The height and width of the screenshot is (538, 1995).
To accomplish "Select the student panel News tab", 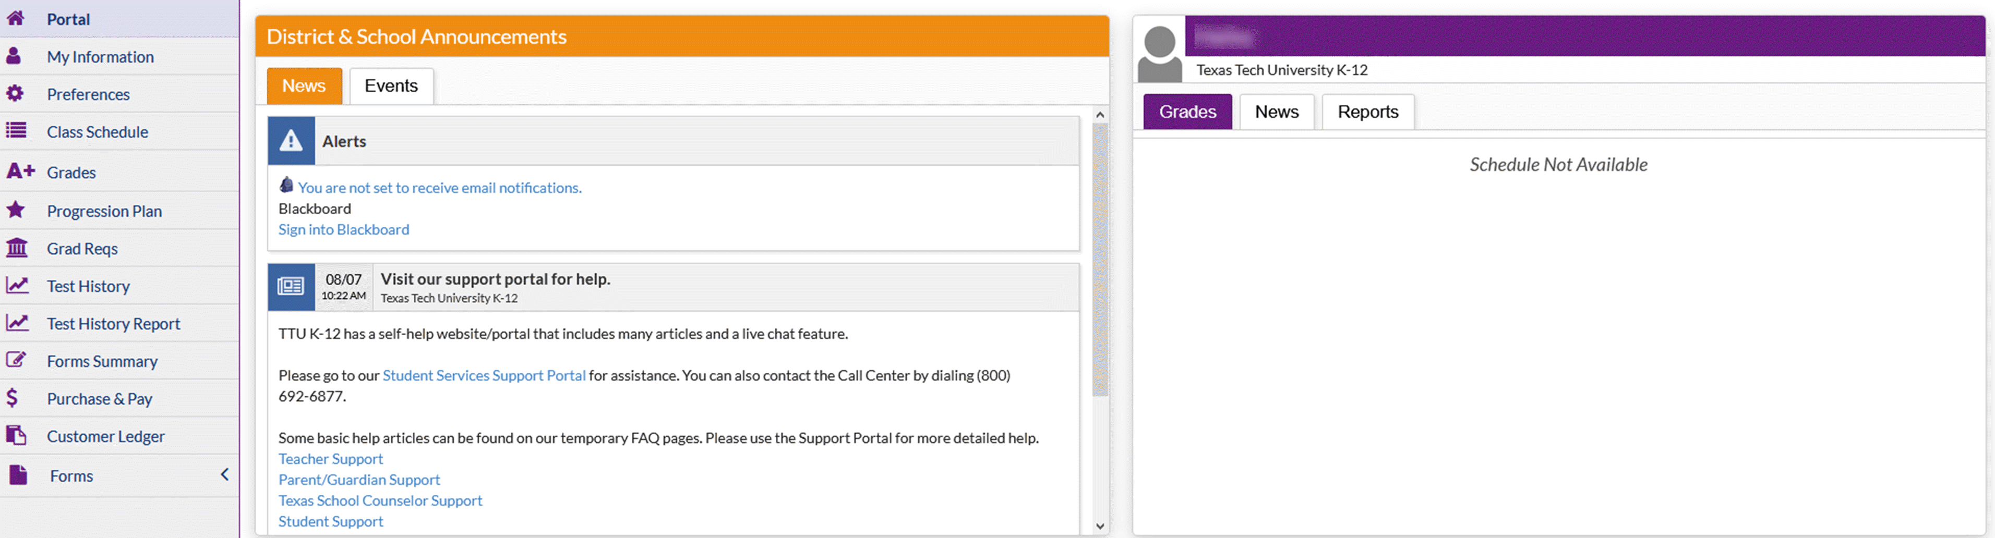I will pos(1276,112).
